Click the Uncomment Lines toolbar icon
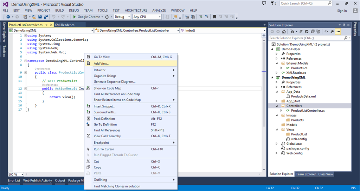The width and height of the screenshot is (360, 191). [x=207, y=17]
